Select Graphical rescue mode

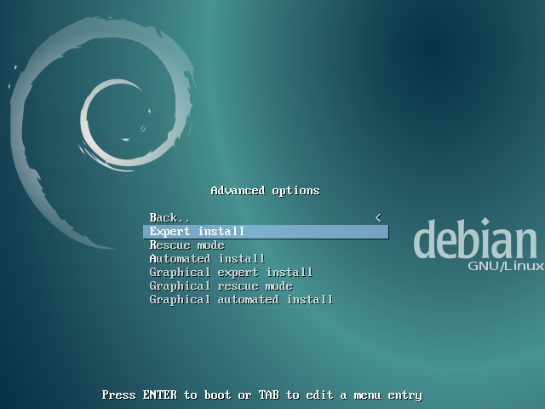point(266,286)
